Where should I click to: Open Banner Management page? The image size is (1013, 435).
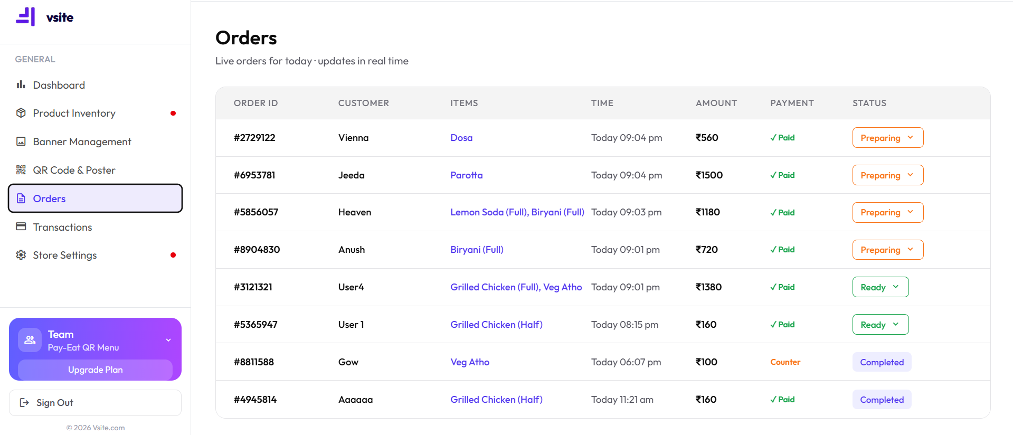[95, 141]
